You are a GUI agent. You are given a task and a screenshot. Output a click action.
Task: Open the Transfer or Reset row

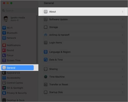pyautogui.click(x=83, y=84)
